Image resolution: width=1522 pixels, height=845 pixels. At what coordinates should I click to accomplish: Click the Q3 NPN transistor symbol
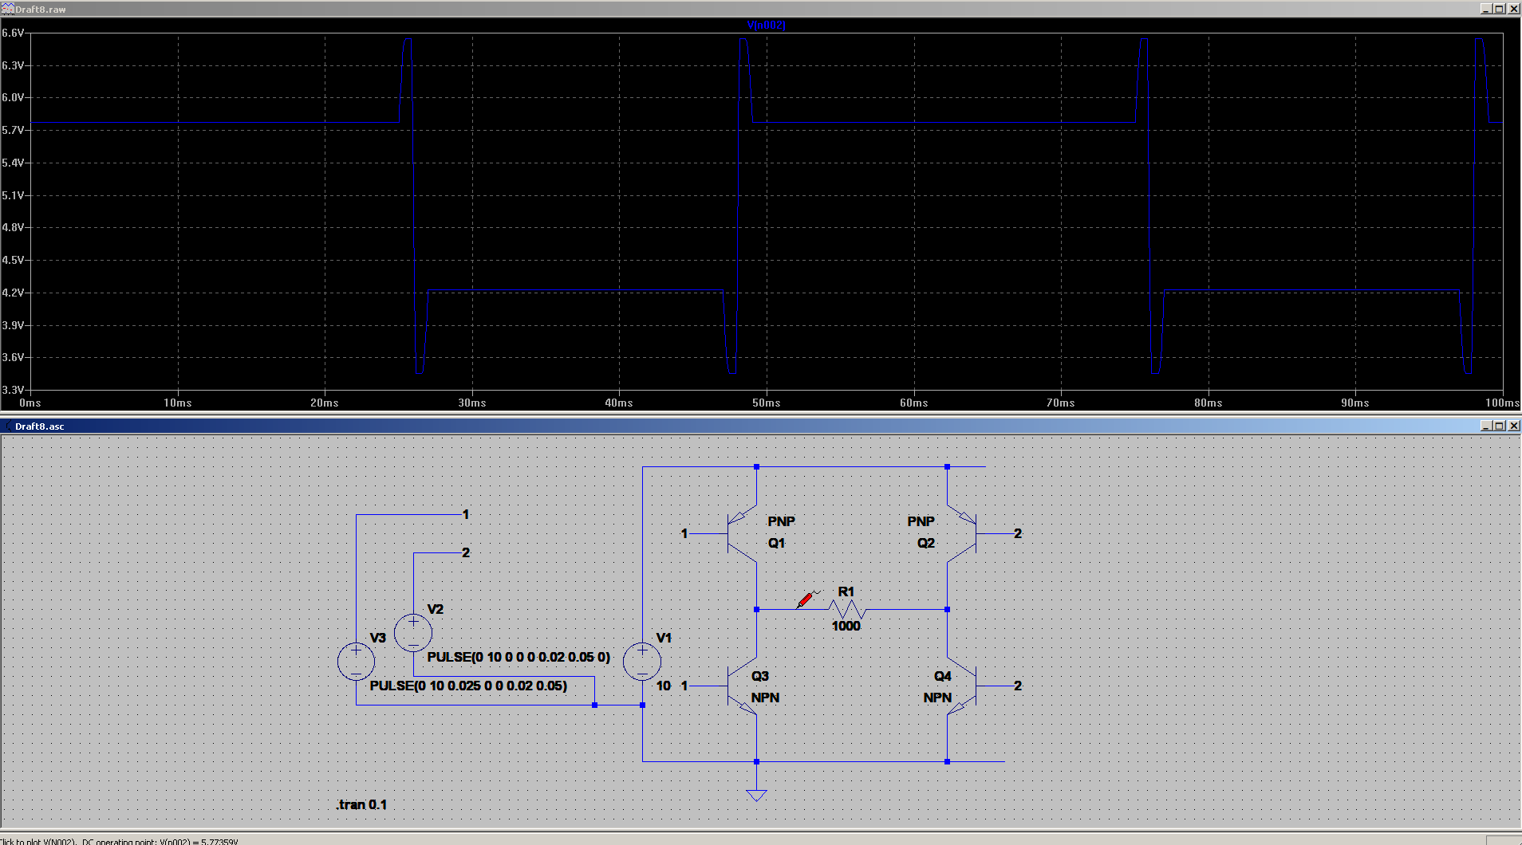(742, 686)
